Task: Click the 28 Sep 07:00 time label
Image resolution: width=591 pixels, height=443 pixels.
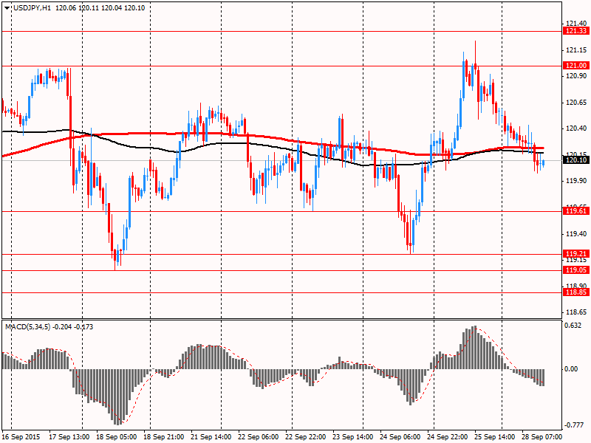Action: [542, 437]
